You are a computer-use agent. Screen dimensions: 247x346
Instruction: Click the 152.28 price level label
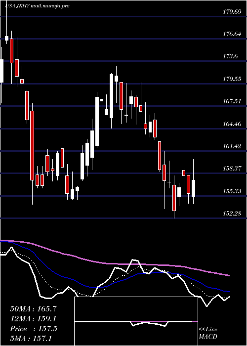[x=232, y=214]
